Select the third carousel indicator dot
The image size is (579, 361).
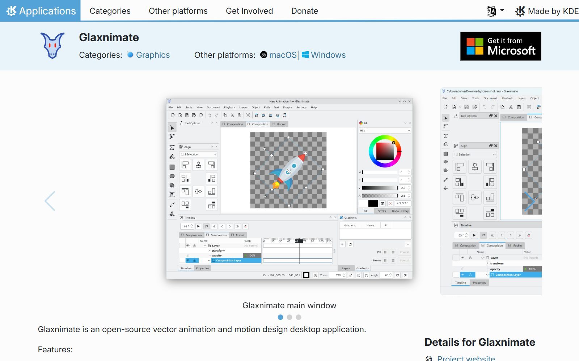click(299, 317)
